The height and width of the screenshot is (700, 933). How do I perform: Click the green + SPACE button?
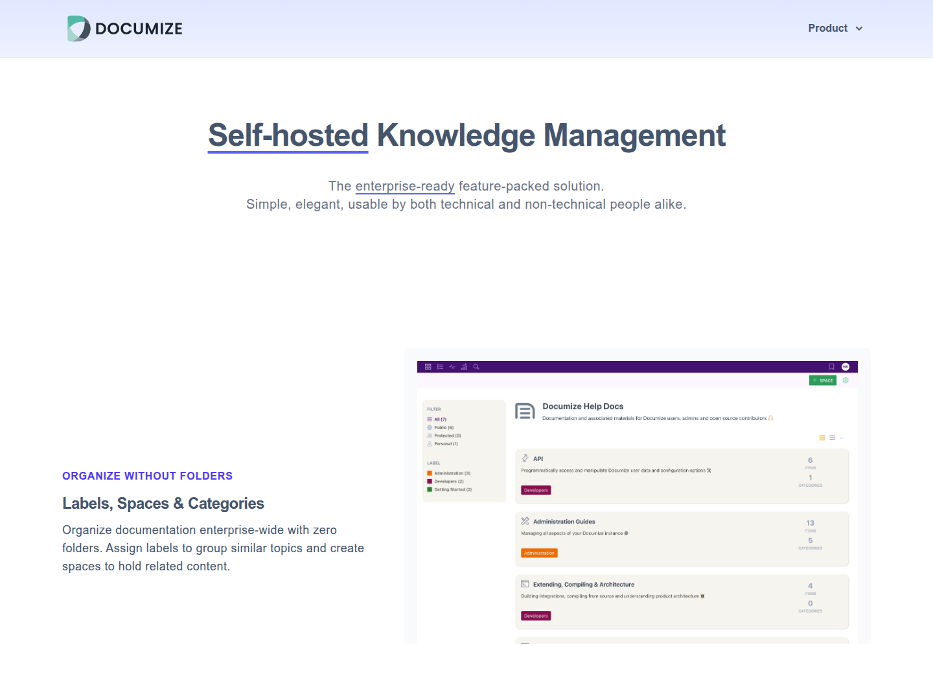tap(823, 380)
